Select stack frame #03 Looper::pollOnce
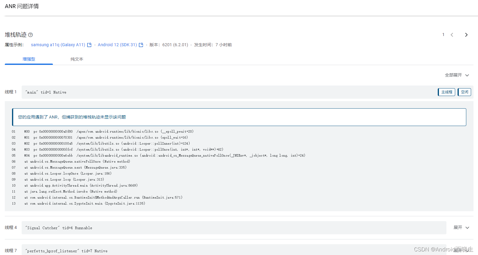 123,149
